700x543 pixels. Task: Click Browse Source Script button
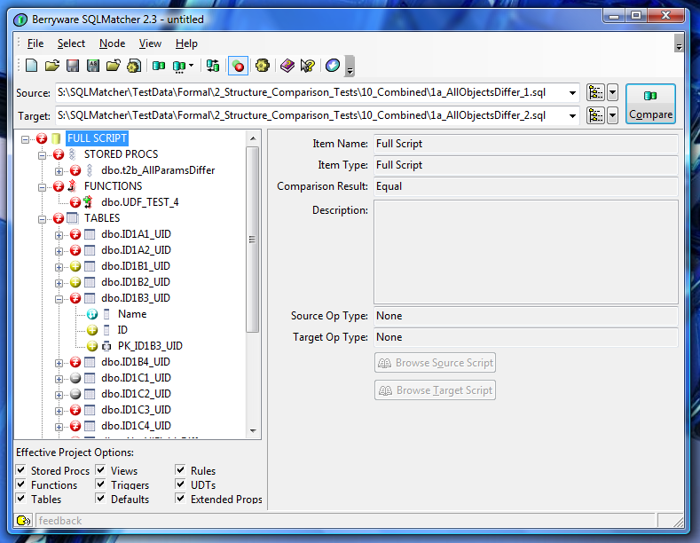coord(436,363)
